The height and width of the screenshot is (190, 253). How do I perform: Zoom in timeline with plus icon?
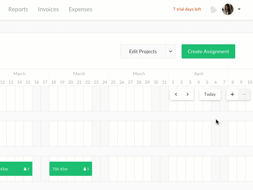(x=232, y=94)
